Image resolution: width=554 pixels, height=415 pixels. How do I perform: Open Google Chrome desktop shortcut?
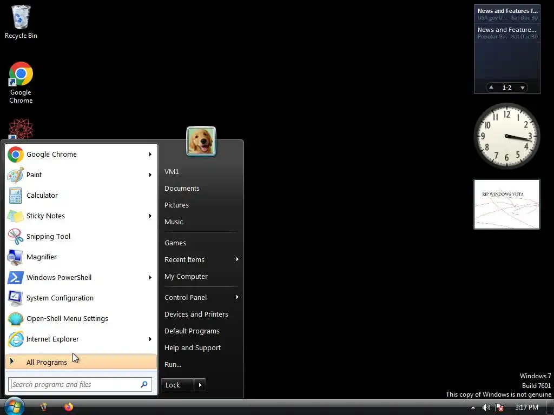tap(21, 83)
